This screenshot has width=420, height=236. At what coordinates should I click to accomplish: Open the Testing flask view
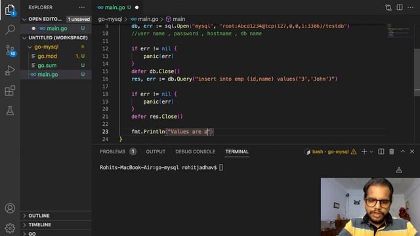pos(10,111)
